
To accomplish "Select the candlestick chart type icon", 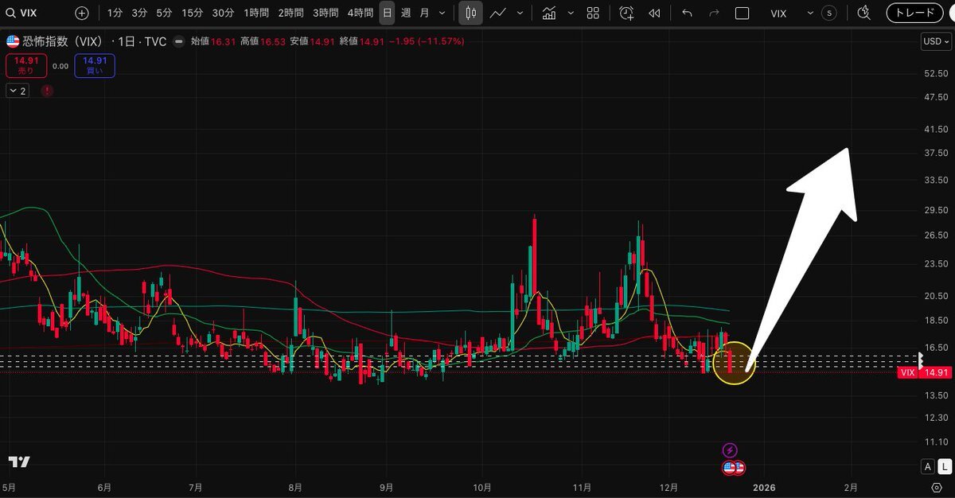I will click(470, 13).
